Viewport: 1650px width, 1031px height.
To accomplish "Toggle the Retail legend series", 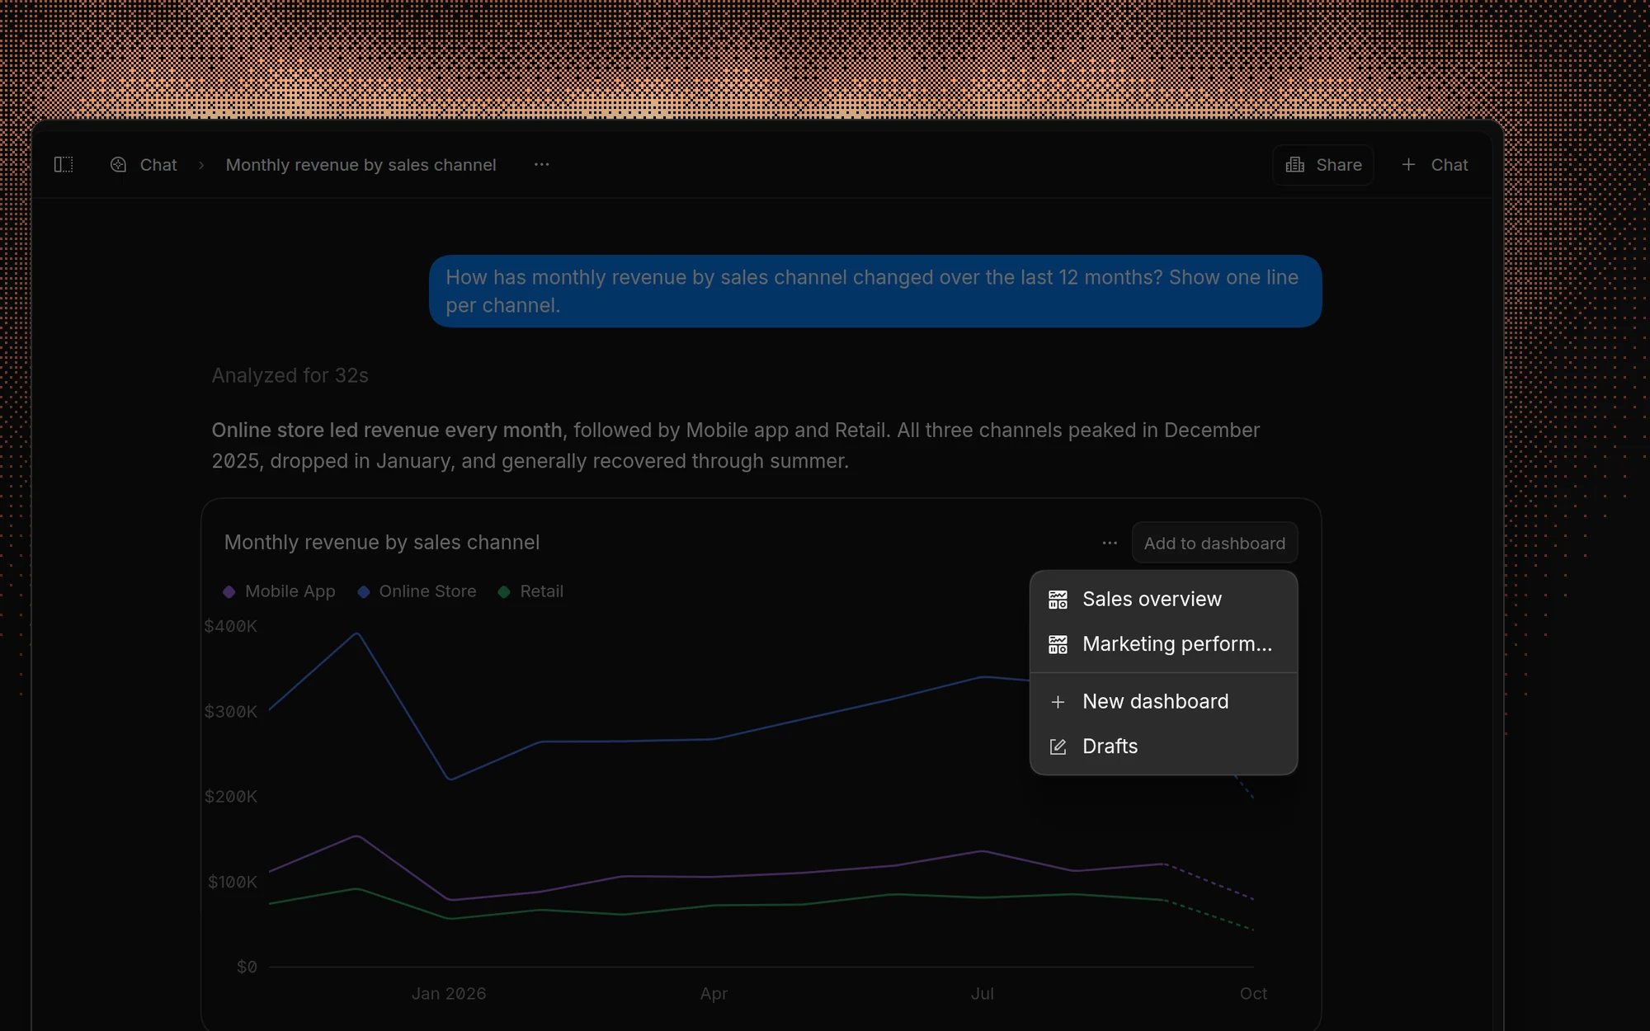I will pyautogui.click(x=530, y=591).
